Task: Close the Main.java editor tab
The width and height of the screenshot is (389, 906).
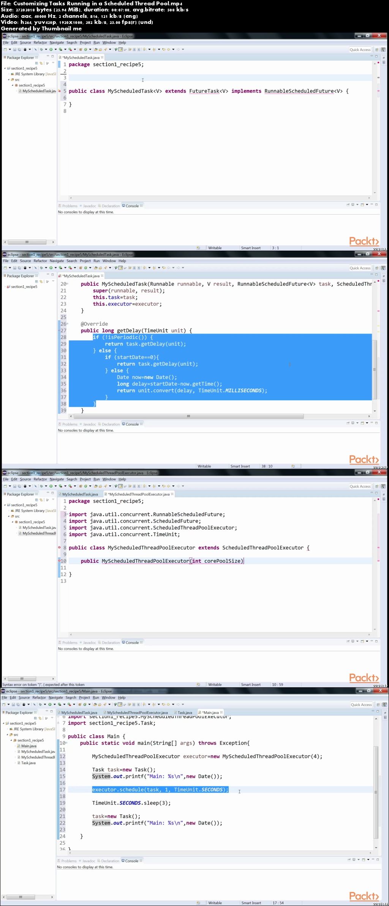Action: click(x=221, y=712)
